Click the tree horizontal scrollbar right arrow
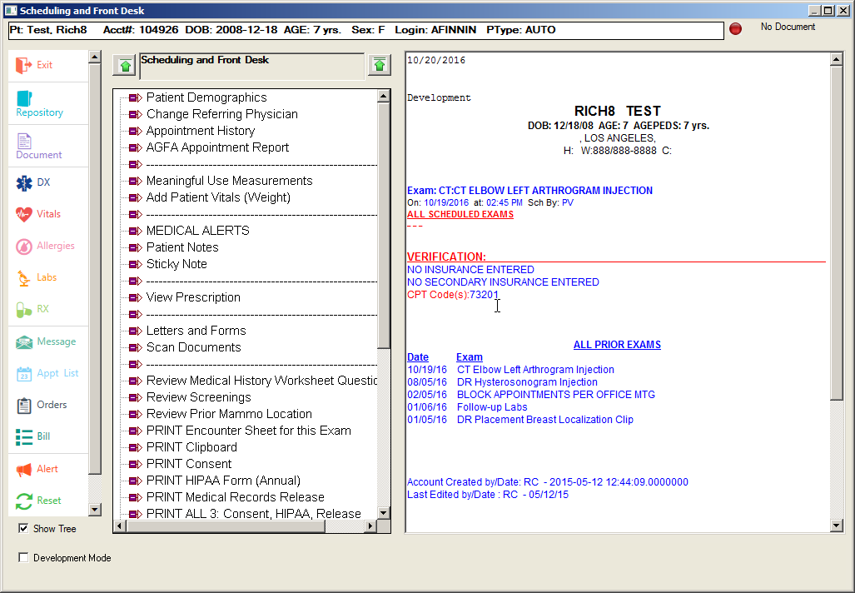 click(x=370, y=526)
